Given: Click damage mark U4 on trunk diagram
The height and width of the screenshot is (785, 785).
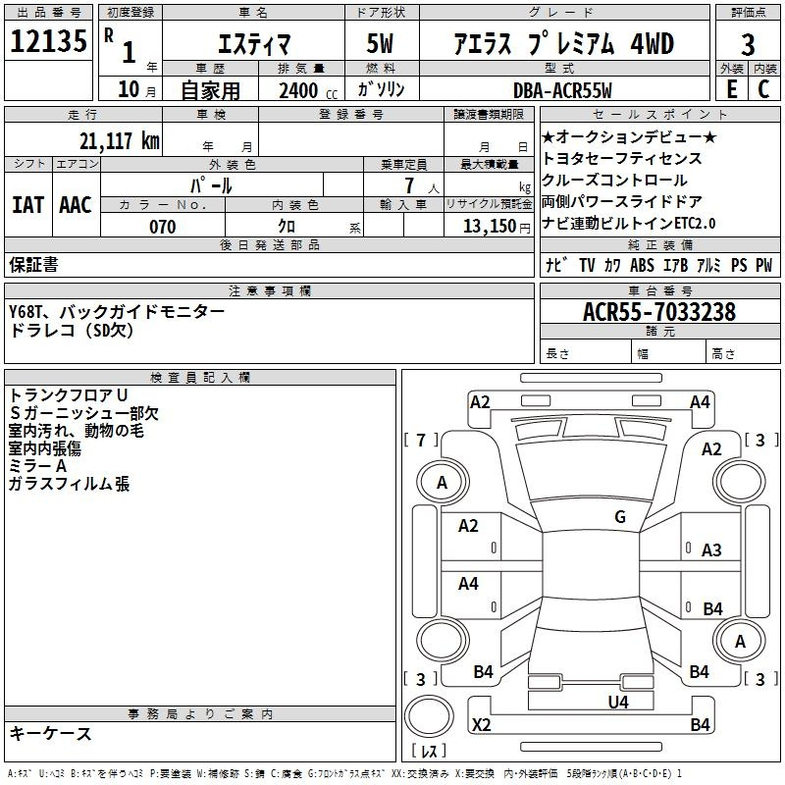Looking at the screenshot, I should point(618,702).
